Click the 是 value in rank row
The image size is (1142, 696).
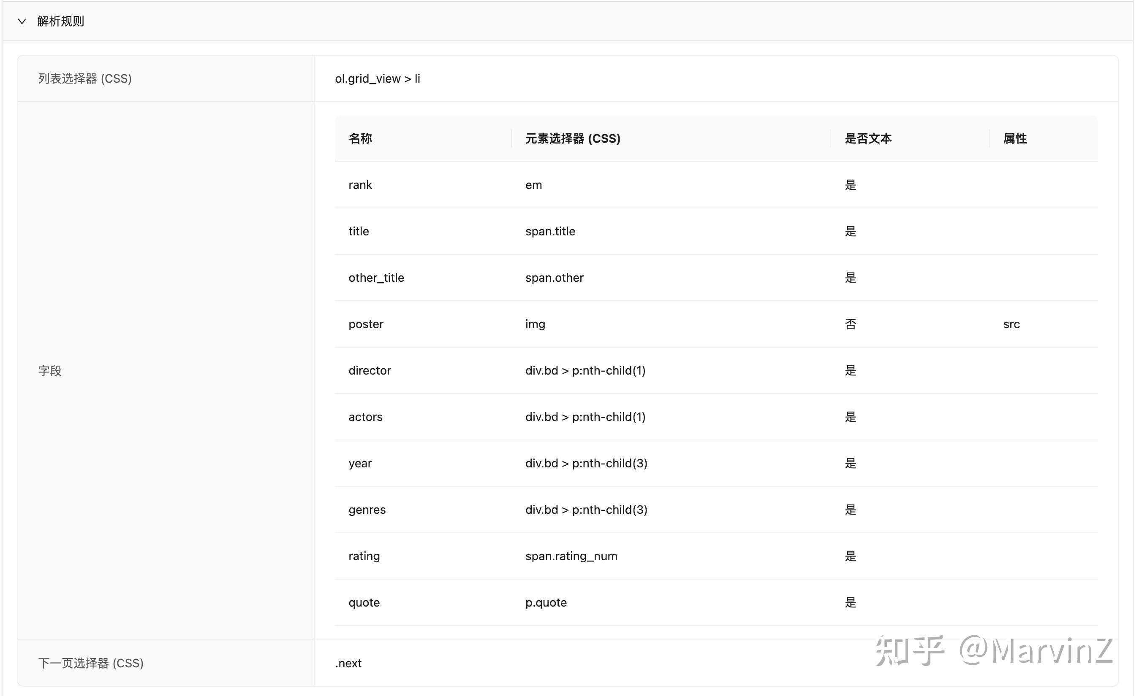pyautogui.click(x=851, y=185)
